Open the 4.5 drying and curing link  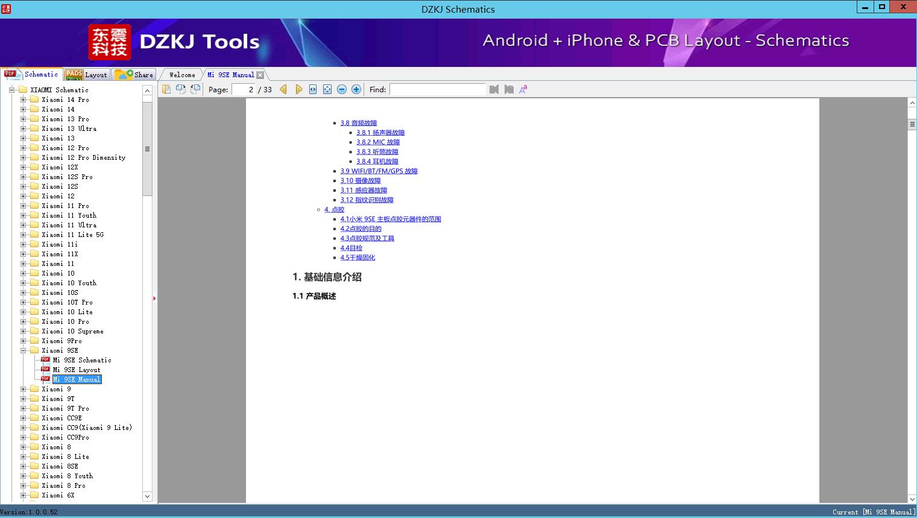tap(358, 257)
